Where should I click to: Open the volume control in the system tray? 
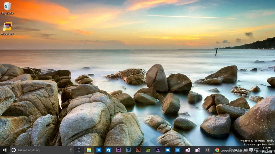pos(246,150)
